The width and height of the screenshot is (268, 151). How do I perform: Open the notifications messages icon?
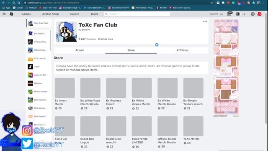(229, 14)
